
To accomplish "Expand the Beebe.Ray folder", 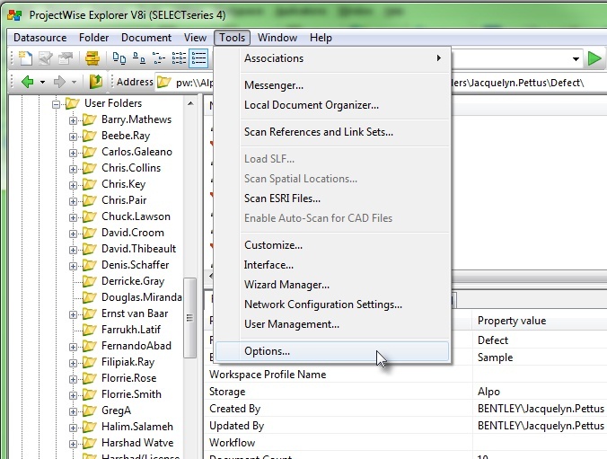I will tap(73, 137).
